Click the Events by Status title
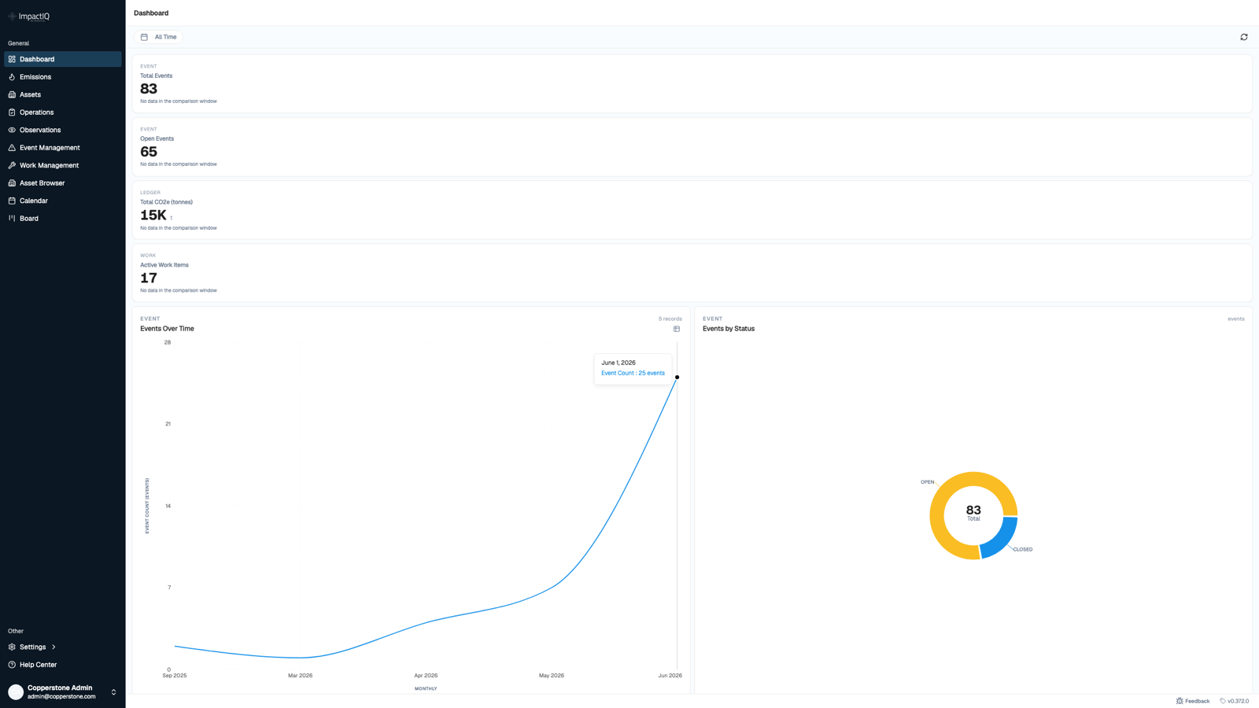The height and width of the screenshot is (708, 1259). pos(729,329)
